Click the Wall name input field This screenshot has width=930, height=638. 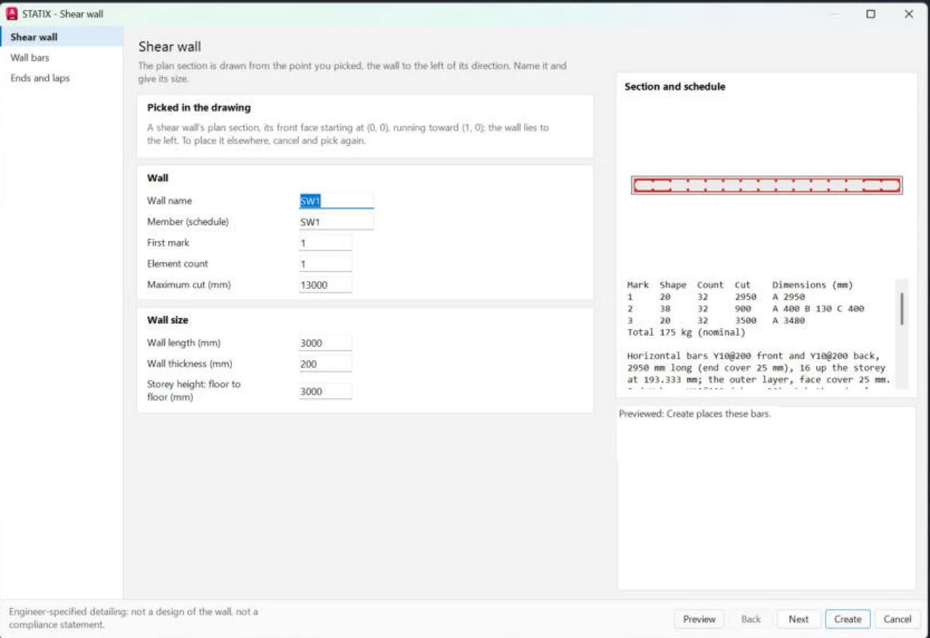coord(336,201)
